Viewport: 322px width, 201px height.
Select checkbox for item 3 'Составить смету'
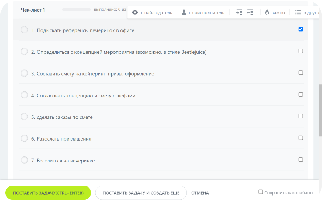(x=301, y=73)
